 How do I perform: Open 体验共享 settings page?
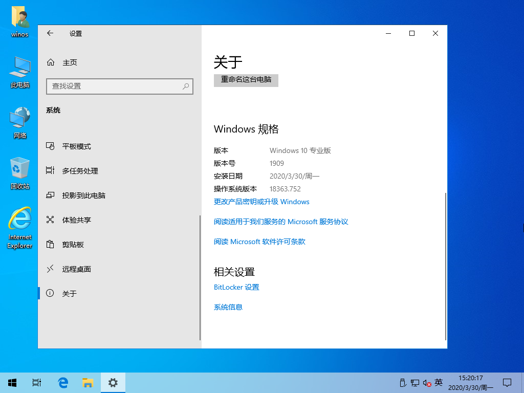click(x=120, y=220)
